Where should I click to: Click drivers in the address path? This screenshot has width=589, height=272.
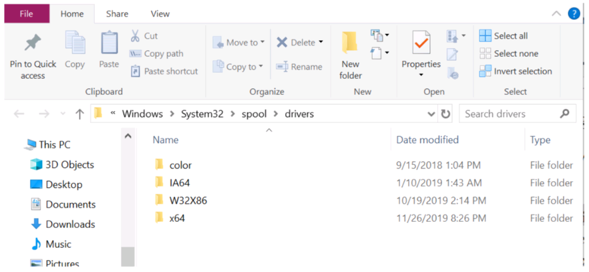(299, 114)
